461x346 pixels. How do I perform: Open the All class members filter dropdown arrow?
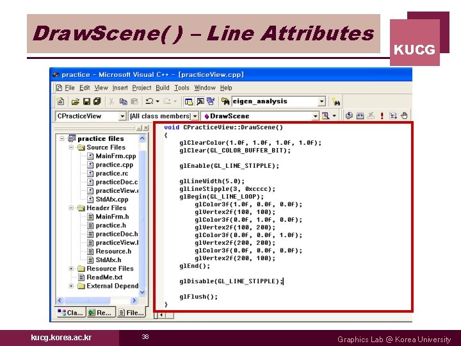pos(195,116)
